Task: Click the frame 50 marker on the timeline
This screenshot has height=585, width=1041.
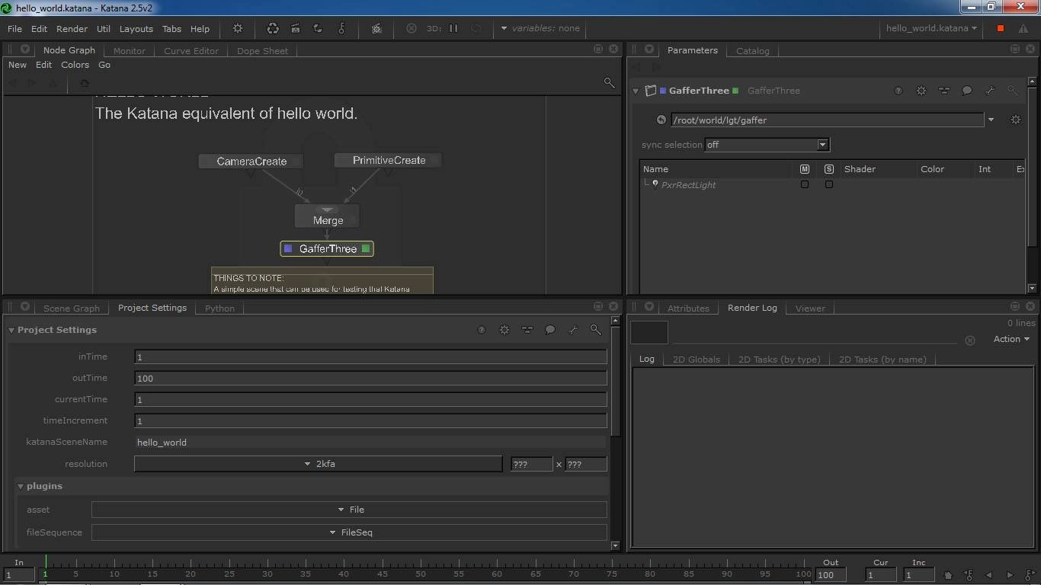Action: tap(420, 574)
